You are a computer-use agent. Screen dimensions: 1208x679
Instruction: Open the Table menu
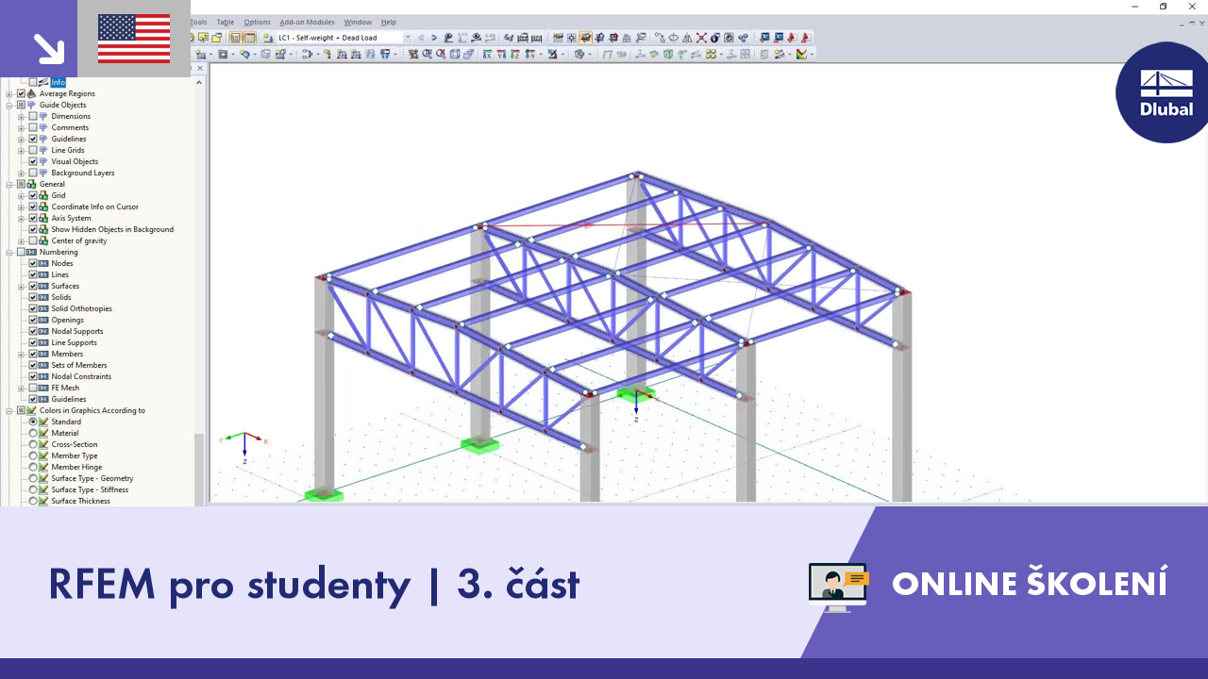(226, 22)
